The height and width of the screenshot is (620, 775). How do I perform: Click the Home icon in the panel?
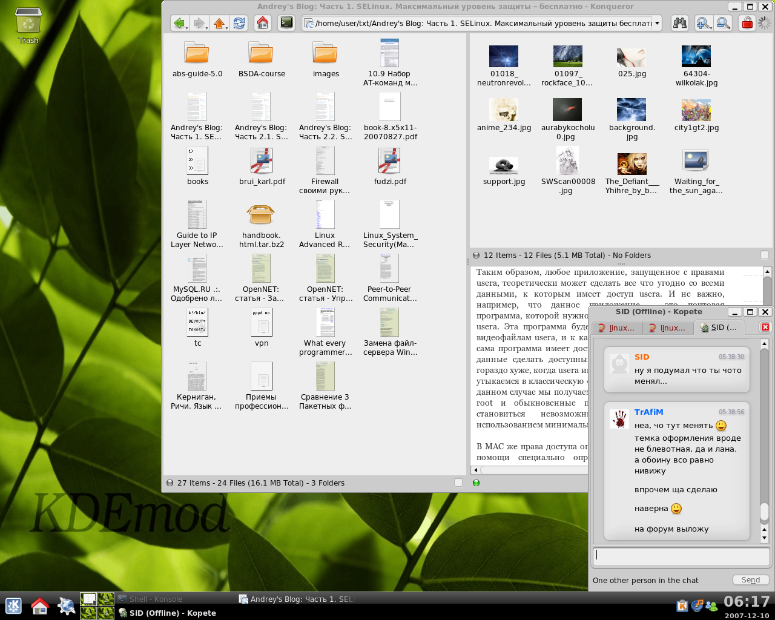pos(40,605)
